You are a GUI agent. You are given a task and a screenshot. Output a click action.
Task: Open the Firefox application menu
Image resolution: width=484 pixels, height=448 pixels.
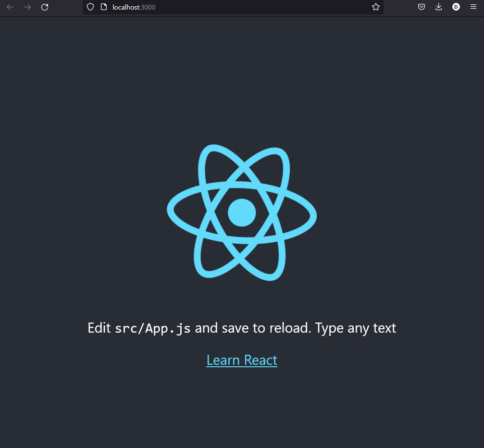click(473, 7)
